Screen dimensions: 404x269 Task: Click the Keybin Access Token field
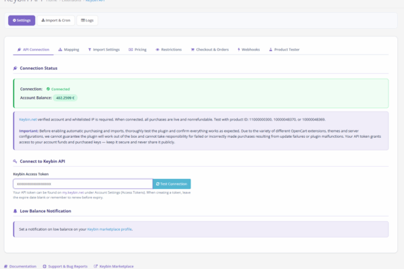[82, 184]
